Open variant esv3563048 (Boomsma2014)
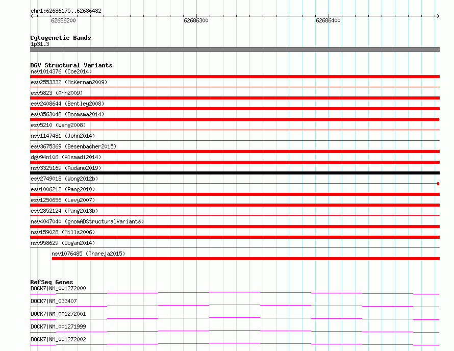 click(67, 114)
